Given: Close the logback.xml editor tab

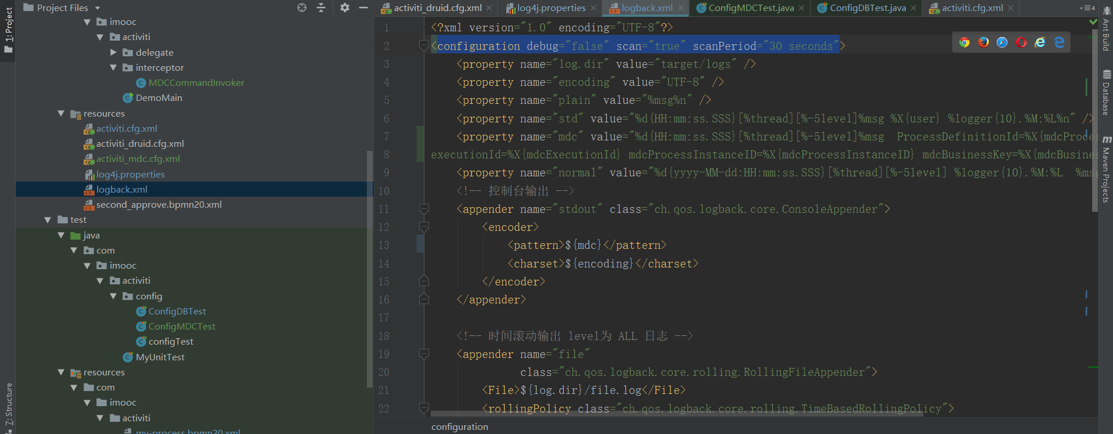Looking at the screenshot, I should click(x=681, y=8).
